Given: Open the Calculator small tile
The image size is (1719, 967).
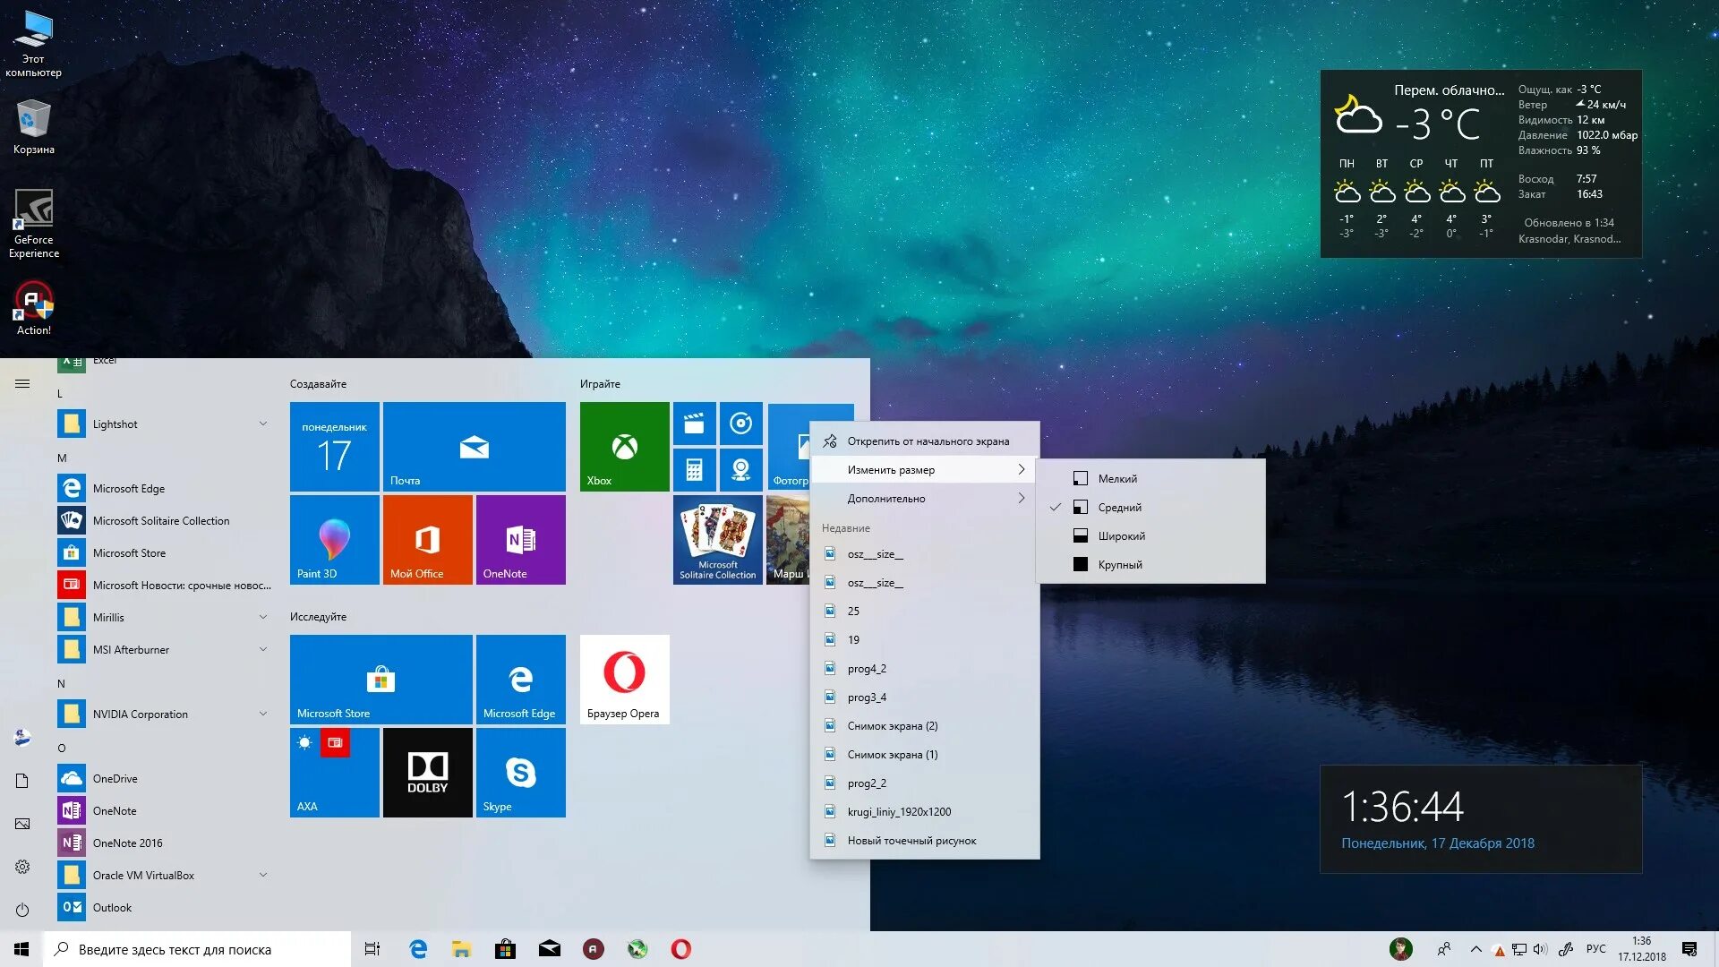Looking at the screenshot, I should point(694,469).
